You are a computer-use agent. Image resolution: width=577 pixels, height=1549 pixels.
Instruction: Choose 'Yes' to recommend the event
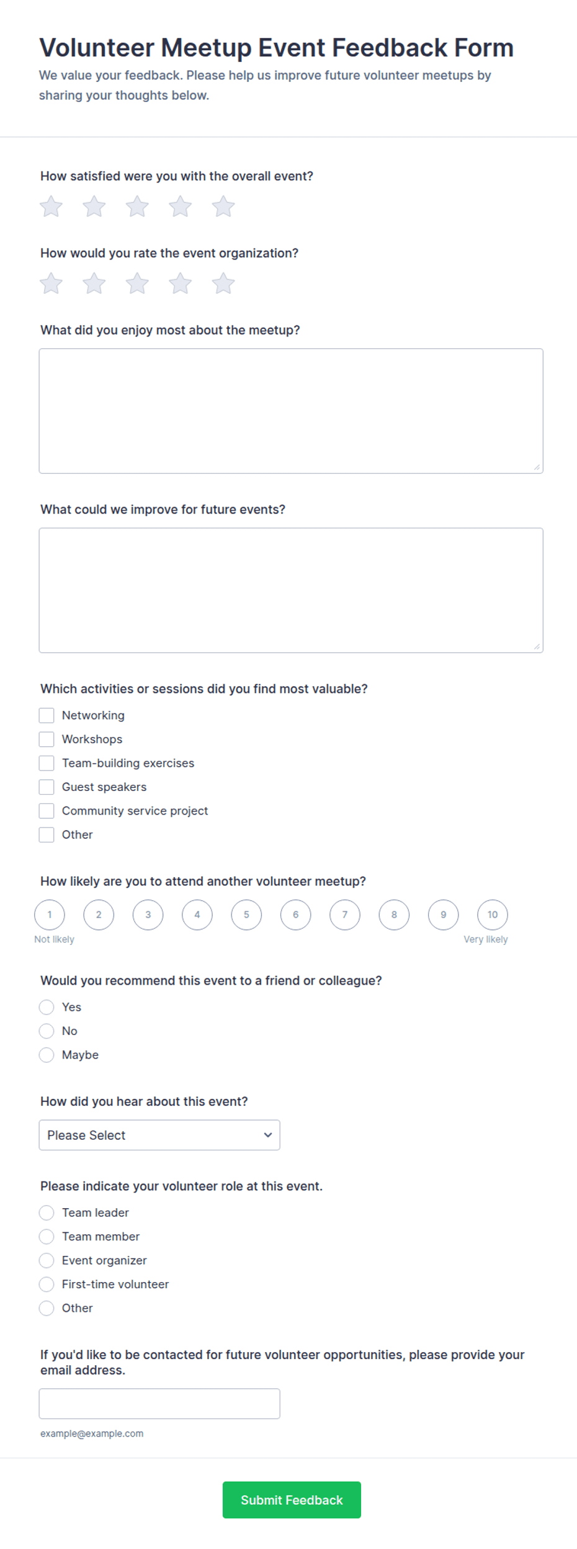[x=47, y=1008]
